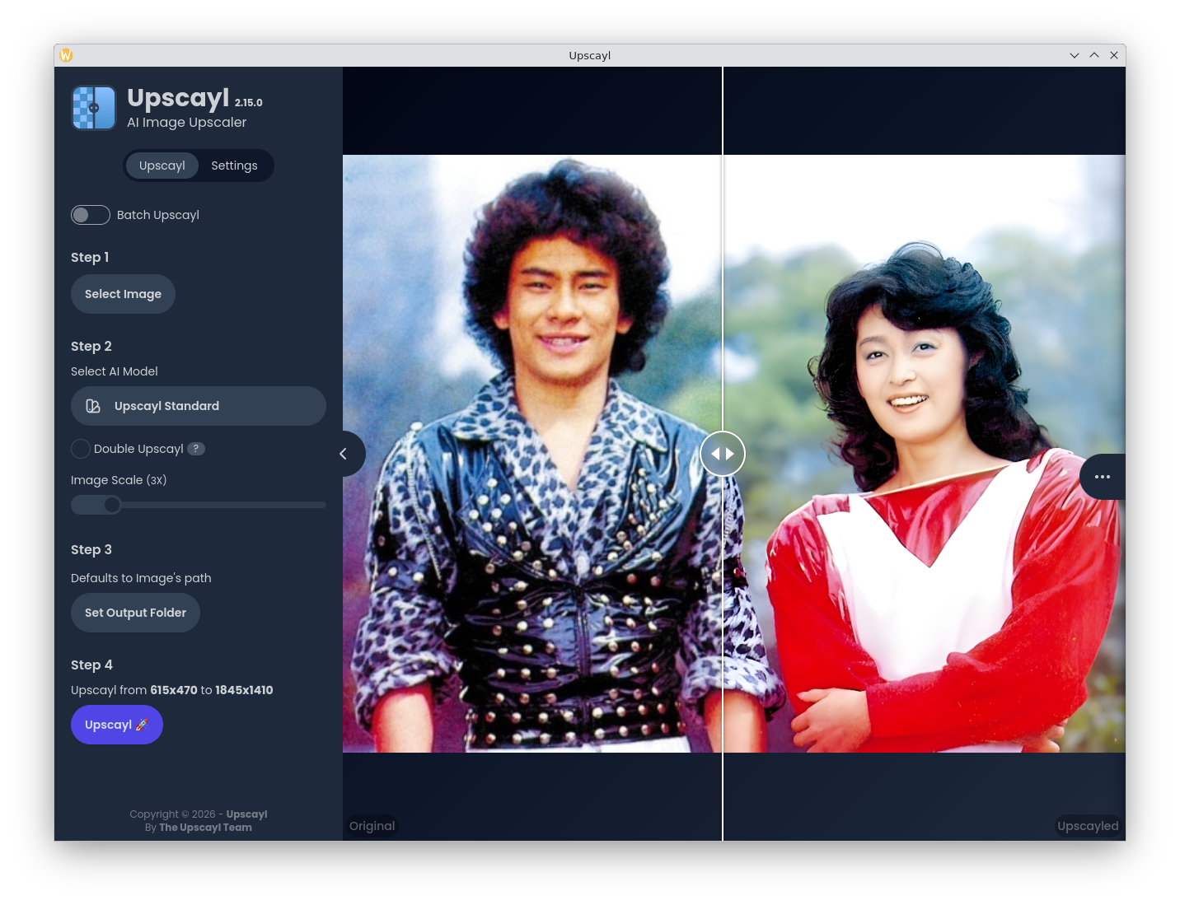The image size is (1180, 905).
Task: Click the comparison slider arrows handle
Action: click(x=723, y=454)
